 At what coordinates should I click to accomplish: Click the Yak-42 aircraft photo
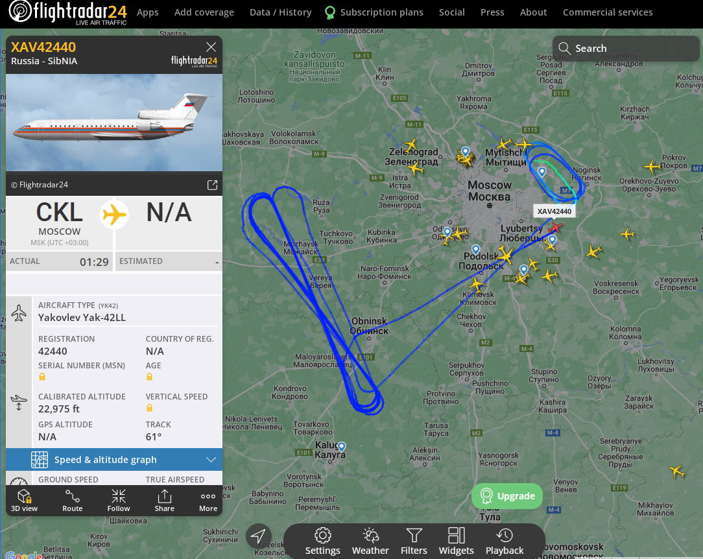pyautogui.click(x=114, y=123)
